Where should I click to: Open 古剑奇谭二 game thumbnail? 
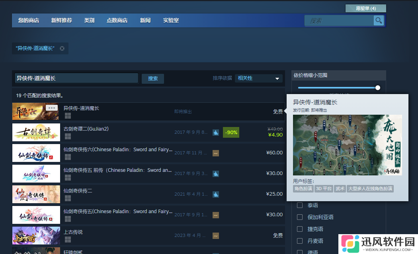click(x=36, y=132)
